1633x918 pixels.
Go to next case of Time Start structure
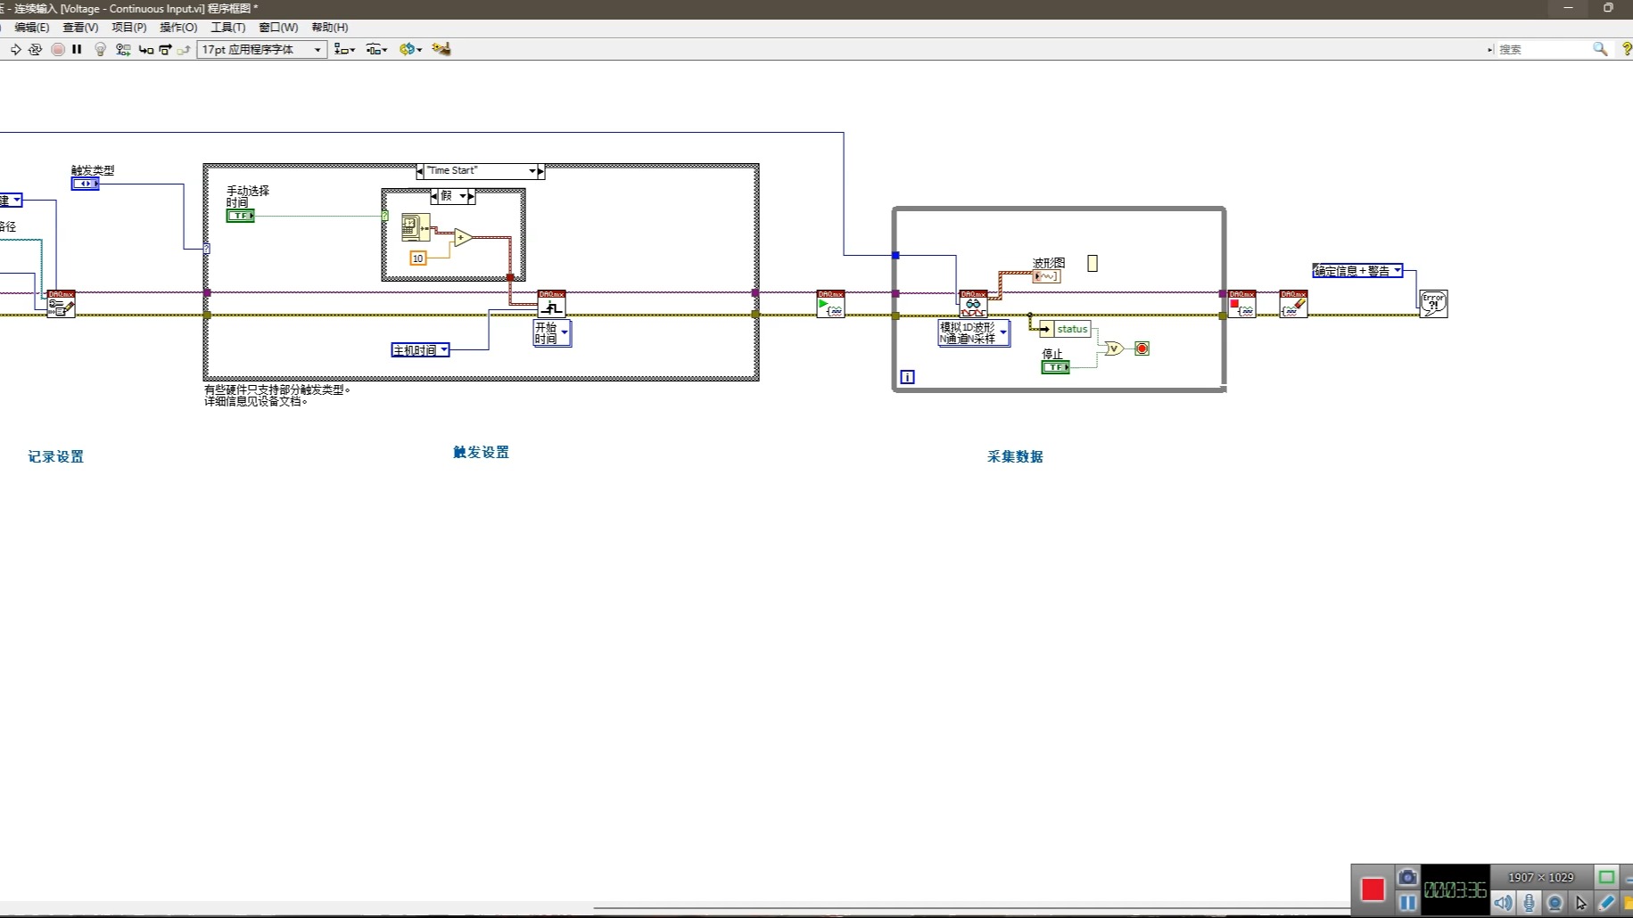(x=540, y=171)
